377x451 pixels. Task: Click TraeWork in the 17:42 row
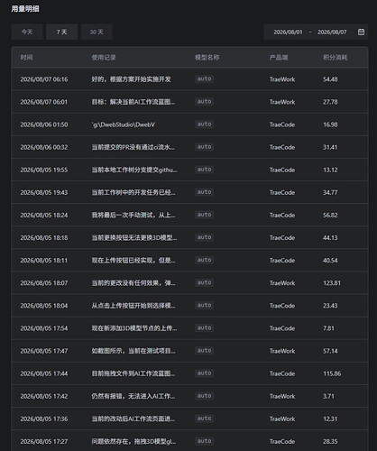282,396
